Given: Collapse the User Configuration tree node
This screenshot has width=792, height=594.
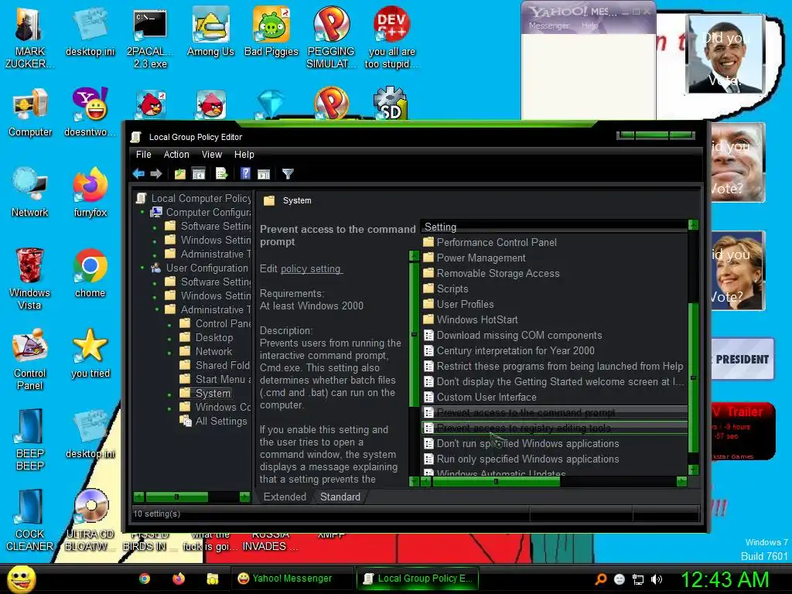Looking at the screenshot, I should 142,268.
